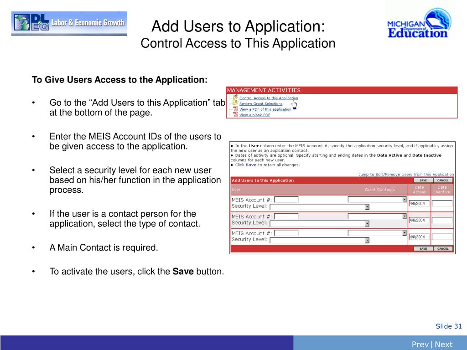The height and width of the screenshot is (350, 467).
Task: Open the first row Grant Contacts dropdown
Action: 377,200
